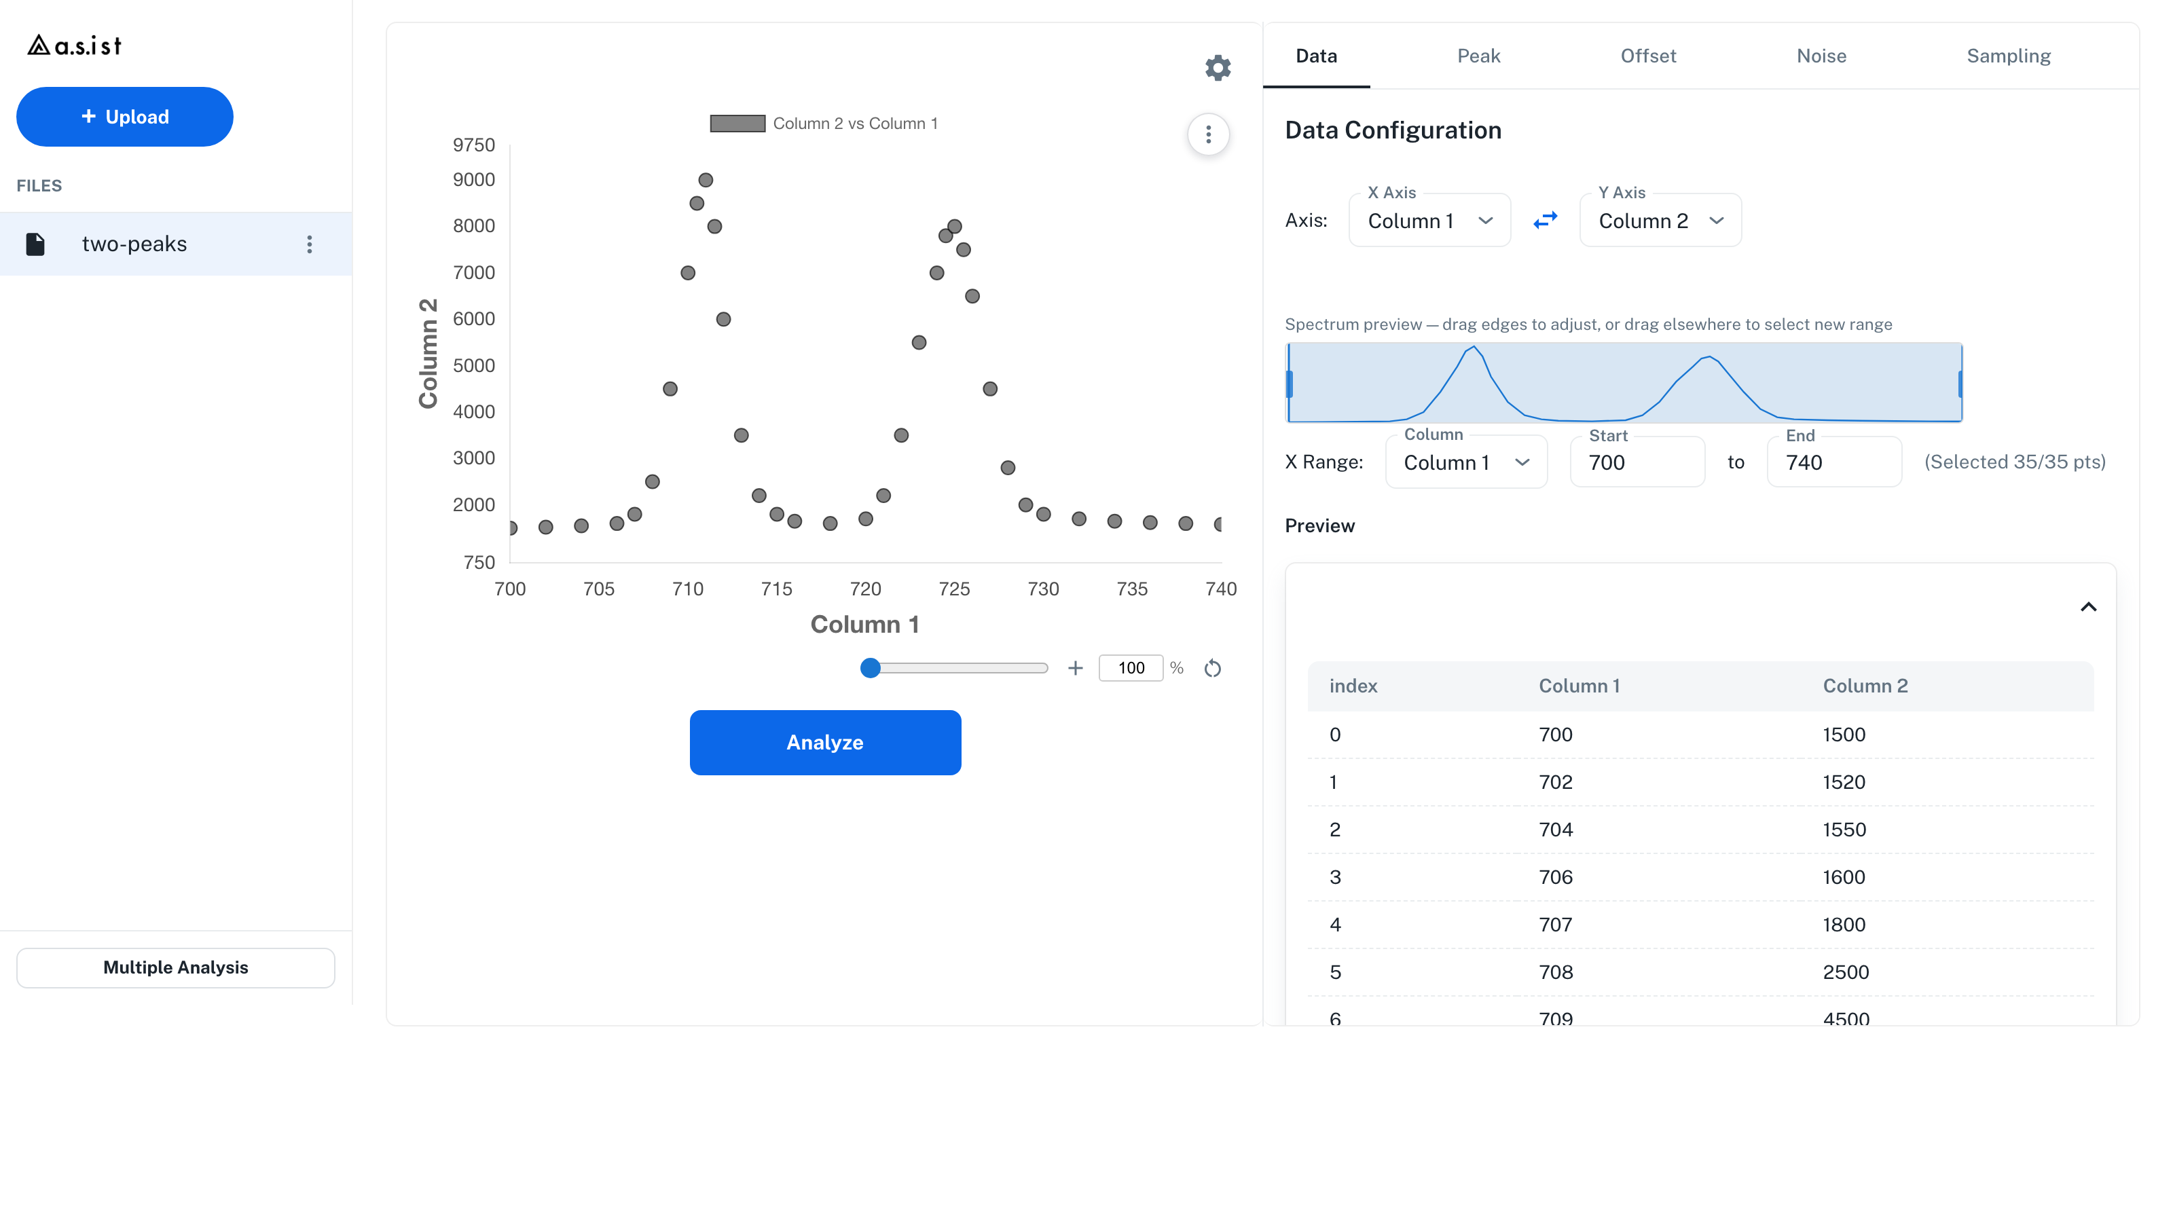The width and height of the screenshot is (2173, 1222).
Task: Swap X and Y axes with arrows icon
Action: pos(1545,220)
